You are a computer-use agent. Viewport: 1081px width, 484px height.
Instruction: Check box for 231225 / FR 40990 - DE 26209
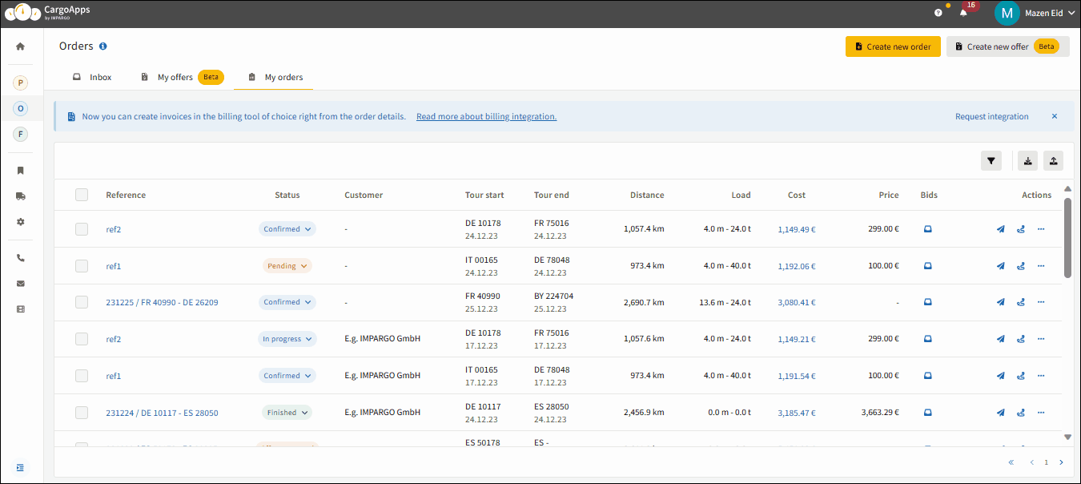point(82,302)
